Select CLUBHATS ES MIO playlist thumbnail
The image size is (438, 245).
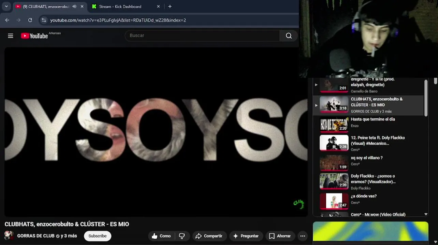pos(334,105)
